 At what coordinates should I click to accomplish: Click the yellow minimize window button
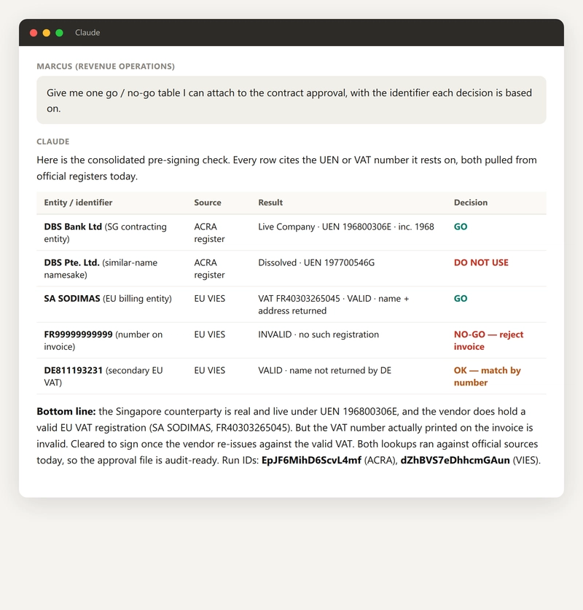pyautogui.click(x=47, y=33)
